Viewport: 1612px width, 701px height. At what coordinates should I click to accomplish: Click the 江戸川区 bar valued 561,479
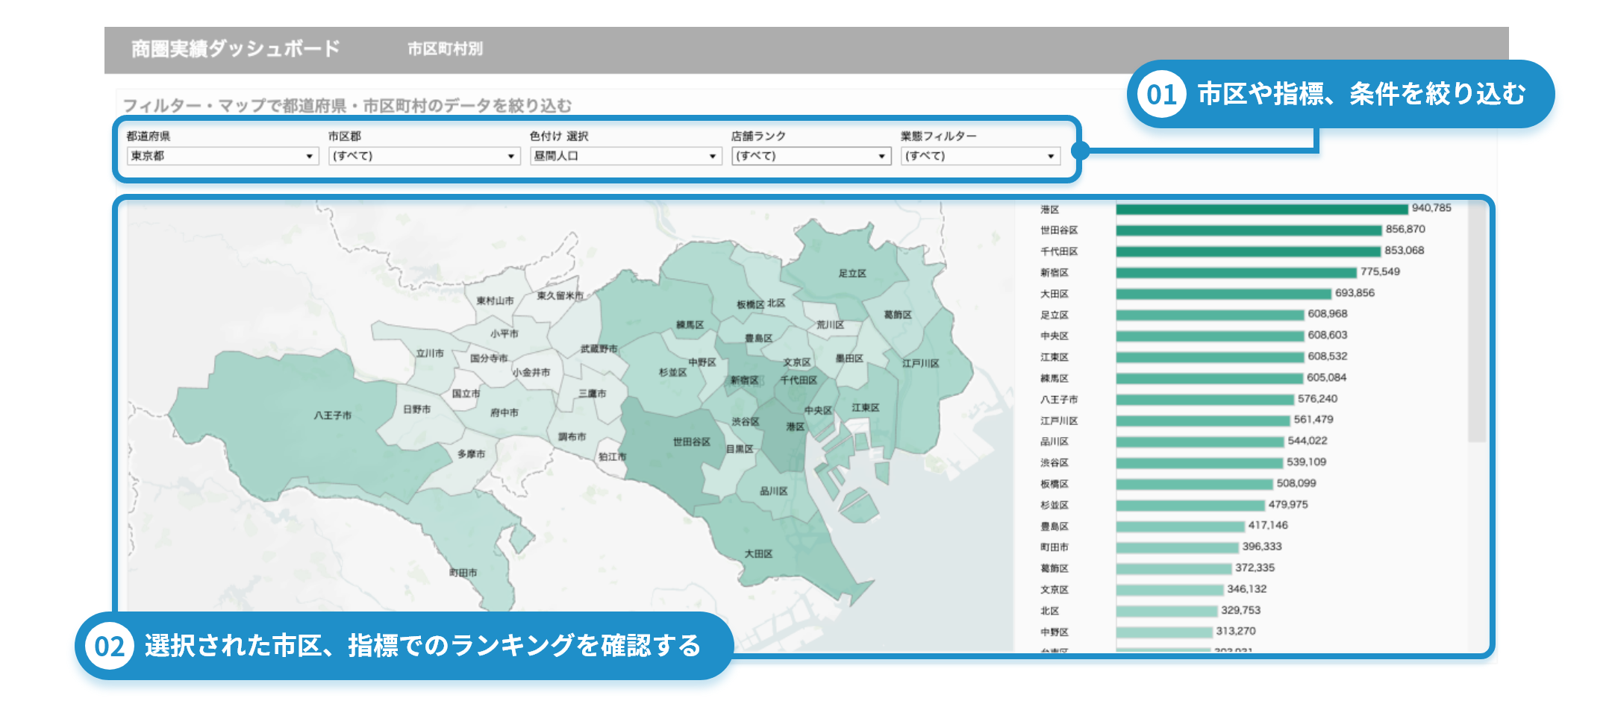click(x=1203, y=421)
